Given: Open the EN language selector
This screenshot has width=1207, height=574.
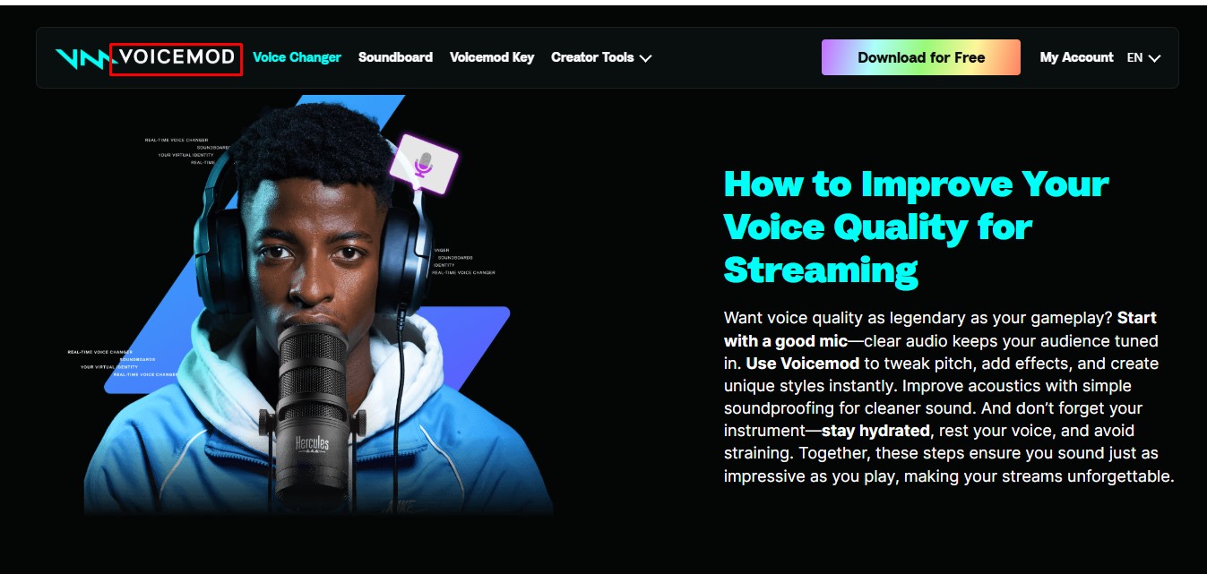Looking at the screenshot, I should point(1143,57).
